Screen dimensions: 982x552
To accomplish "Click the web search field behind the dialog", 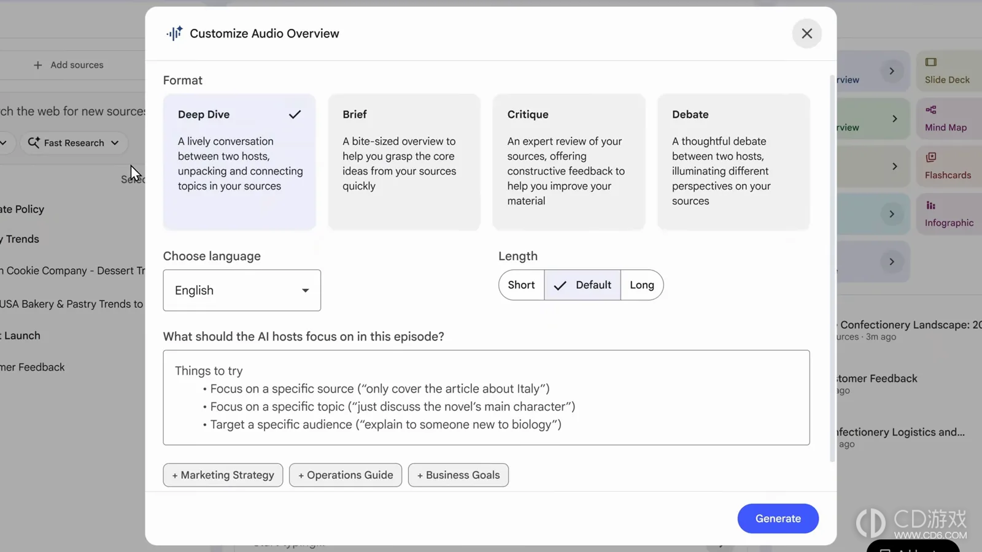I will [x=72, y=111].
